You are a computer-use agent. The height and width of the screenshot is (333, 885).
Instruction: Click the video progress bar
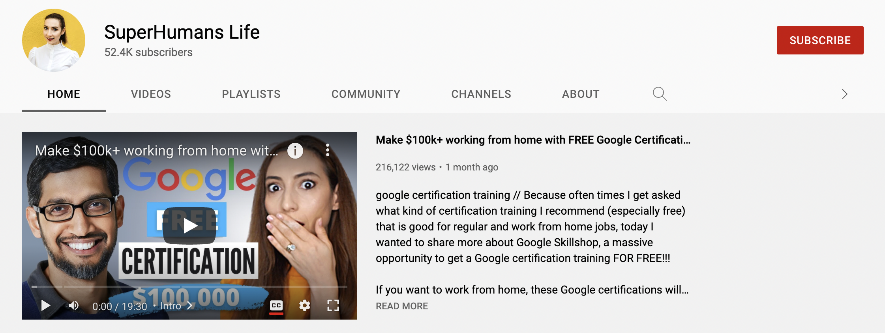coord(189,287)
